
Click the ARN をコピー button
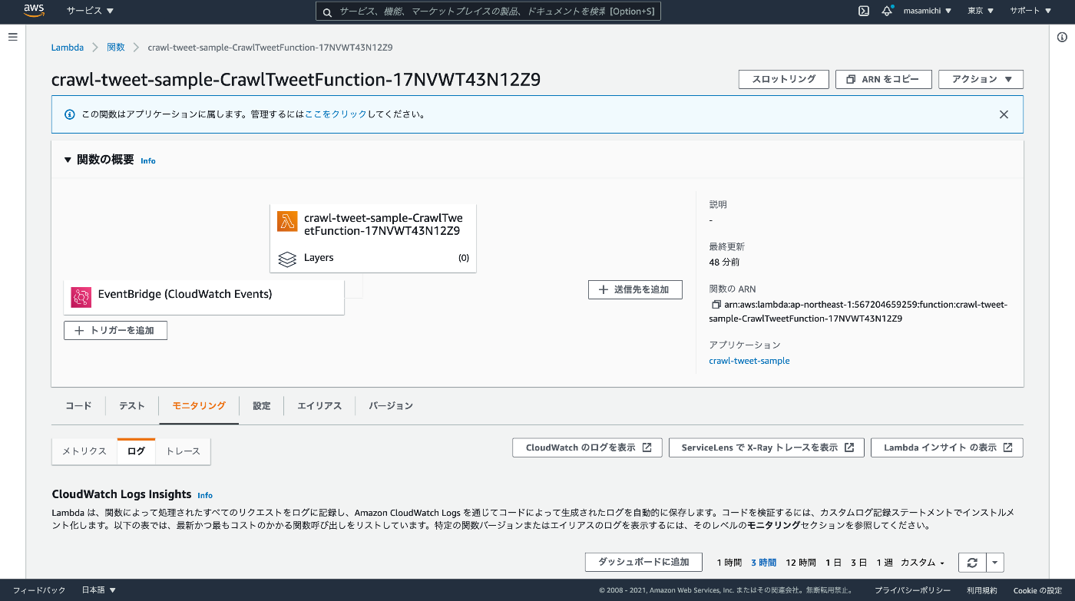pos(883,79)
